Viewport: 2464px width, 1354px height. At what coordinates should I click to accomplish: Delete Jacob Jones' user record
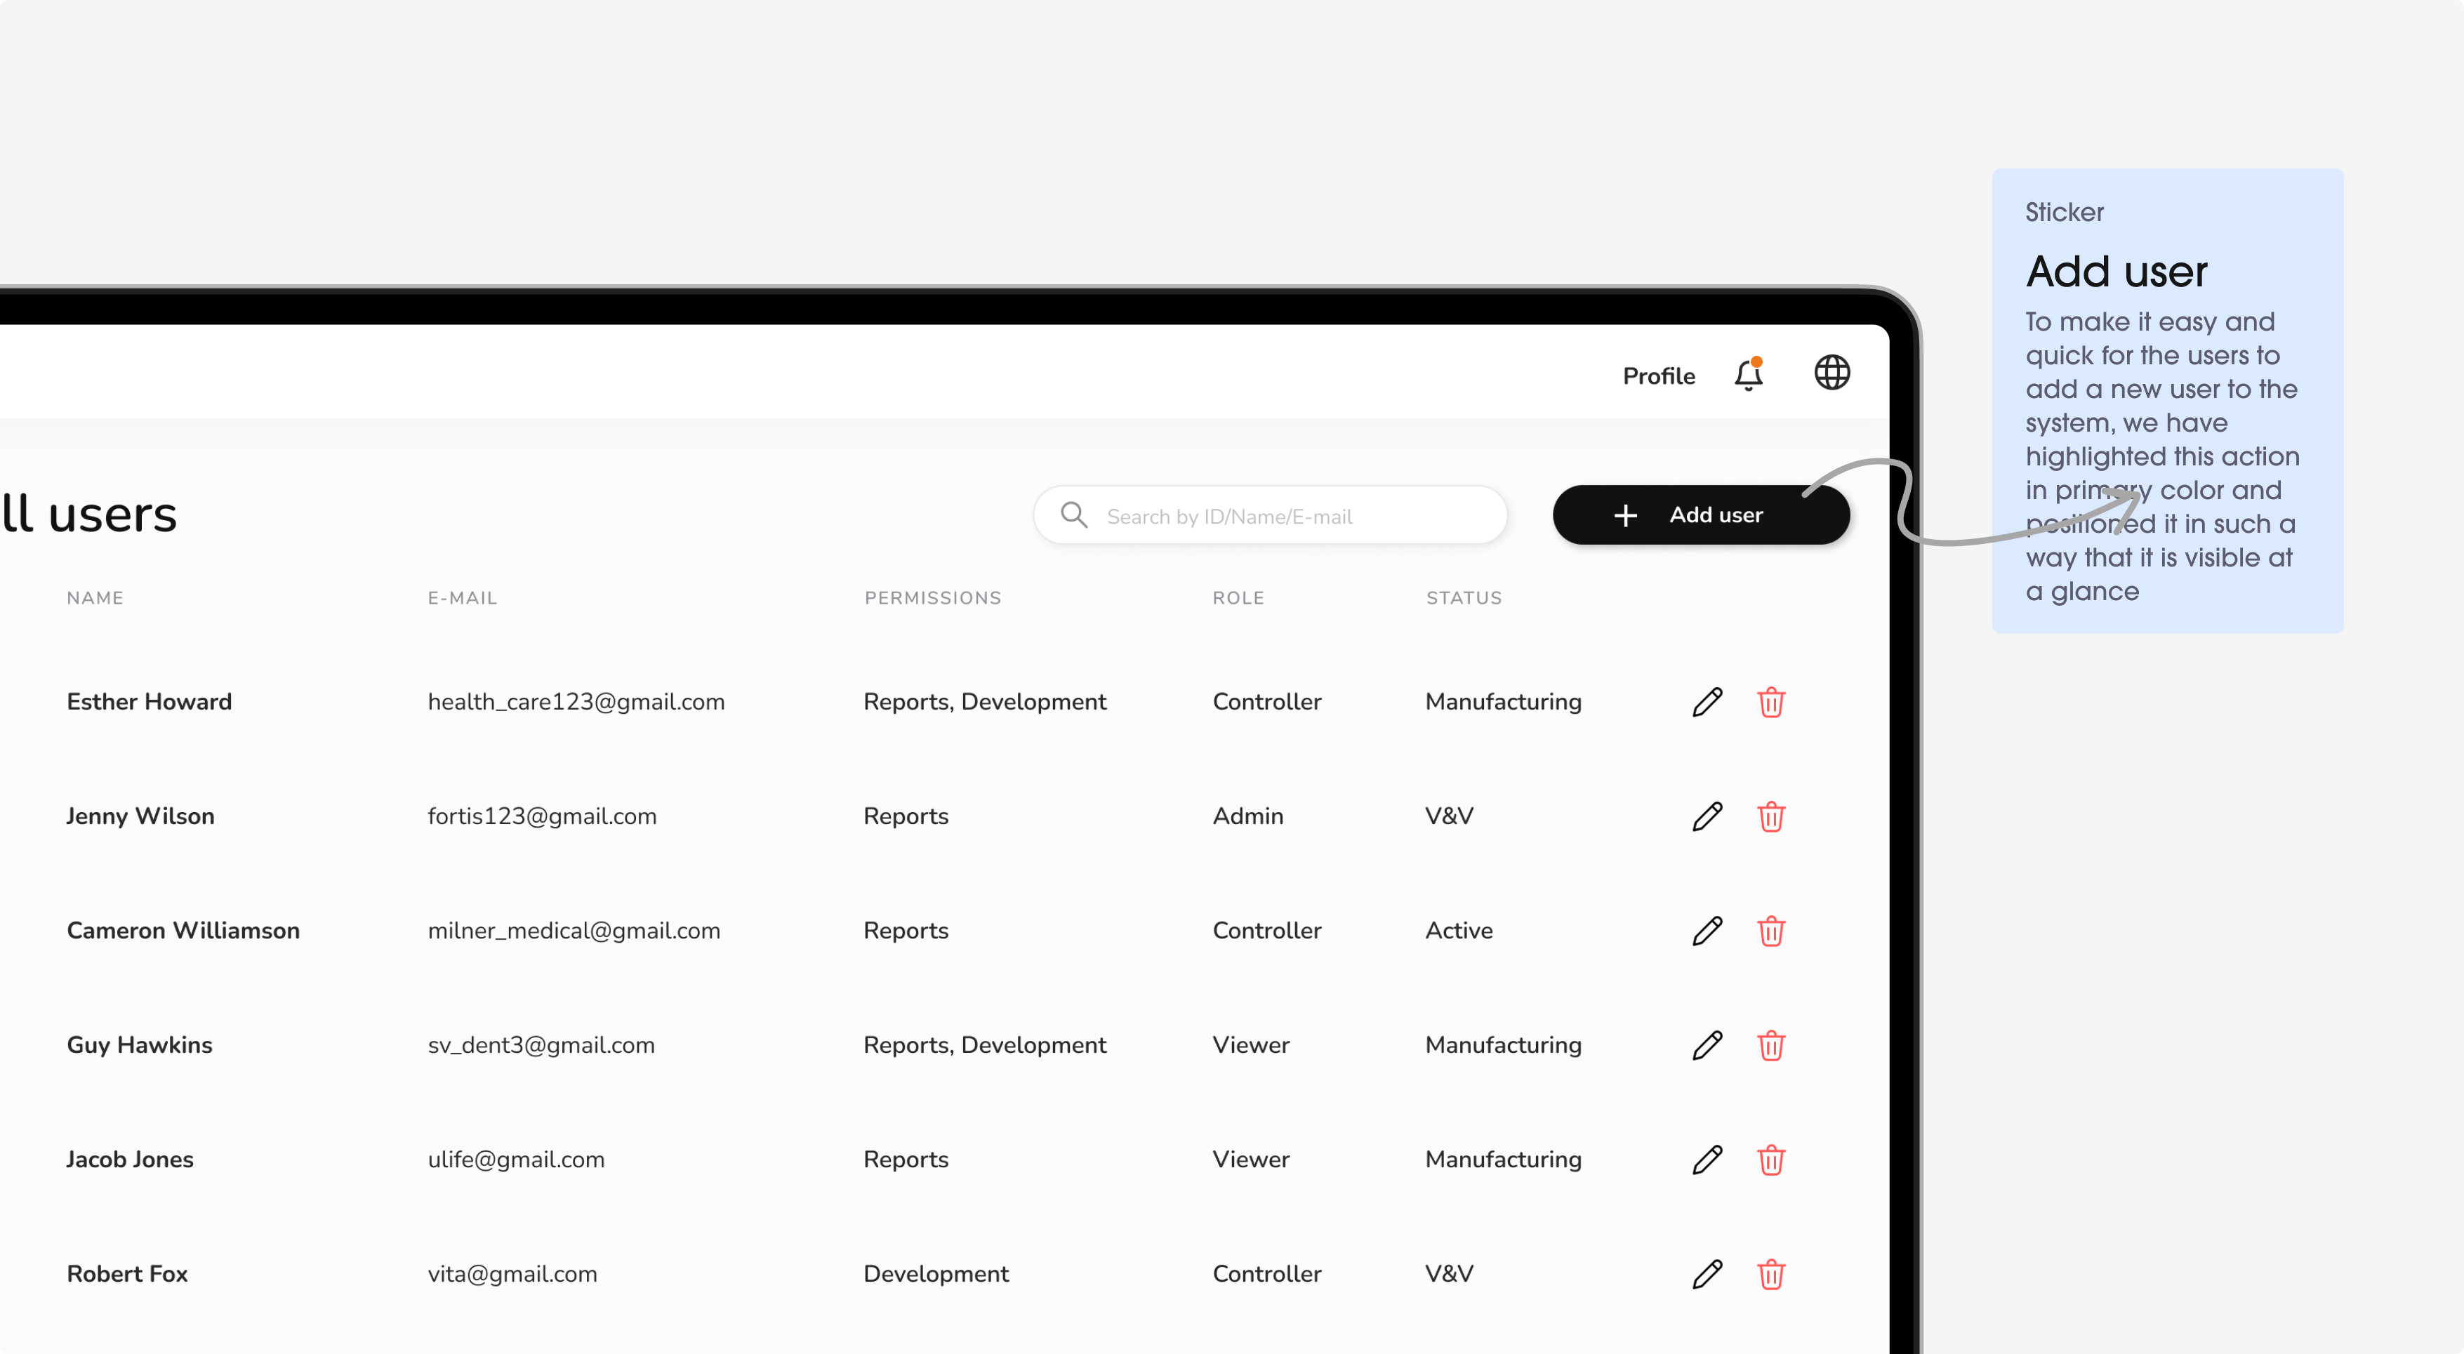click(x=1770, y=1160)
